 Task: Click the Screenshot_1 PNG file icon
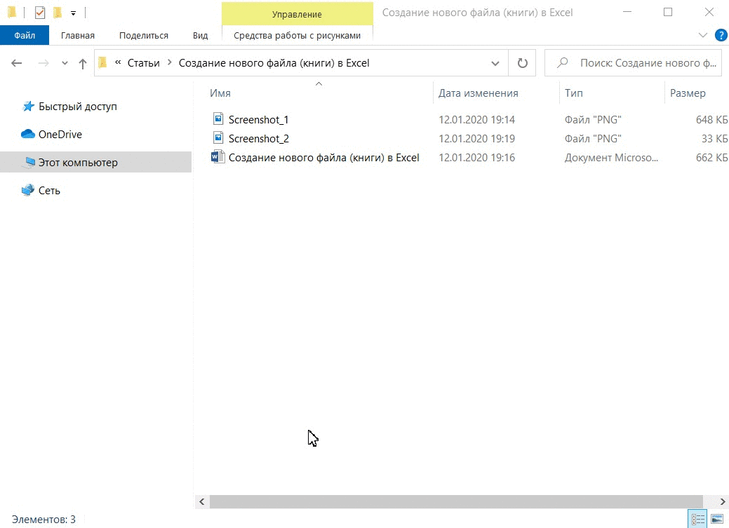[218, 119]
